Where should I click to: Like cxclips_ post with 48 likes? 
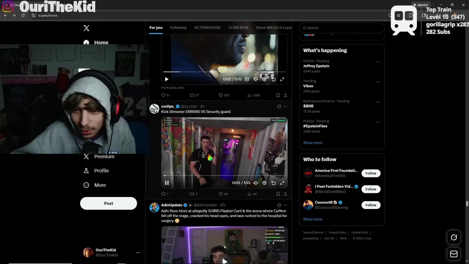tap(223, 194)
